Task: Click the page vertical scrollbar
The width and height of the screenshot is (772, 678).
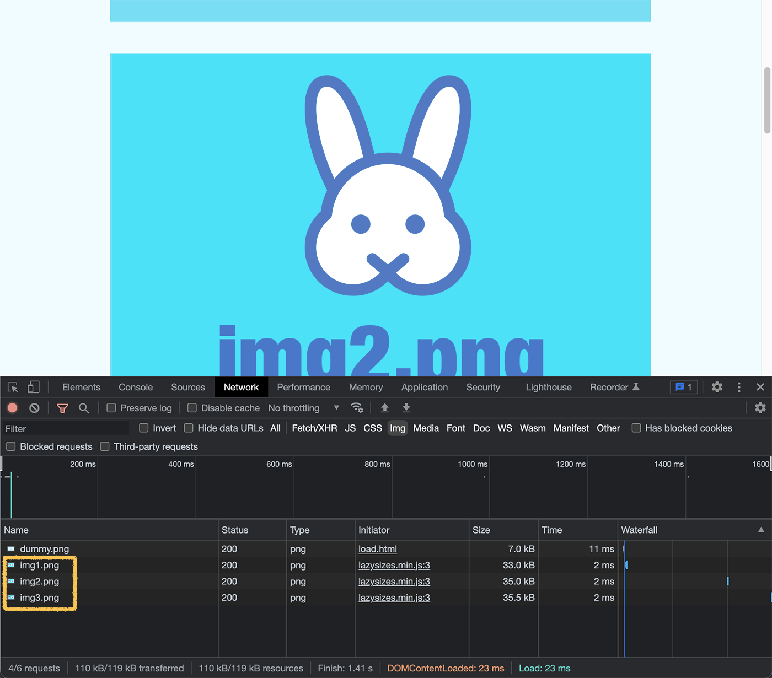Action: (x=767, y=100)
